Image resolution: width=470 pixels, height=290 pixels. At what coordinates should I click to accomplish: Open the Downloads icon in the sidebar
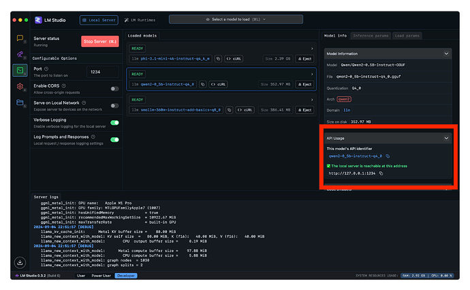click(20, 263)
